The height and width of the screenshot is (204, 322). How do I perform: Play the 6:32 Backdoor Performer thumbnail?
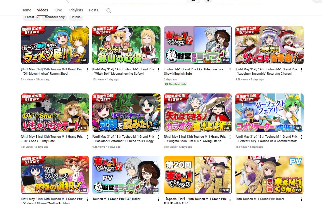(126, 113)
